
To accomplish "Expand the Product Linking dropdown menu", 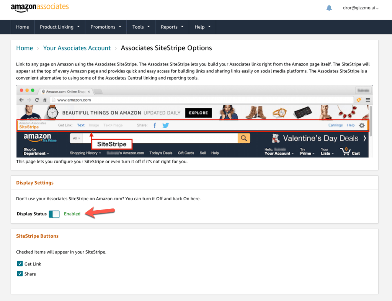I will point(60,27).
